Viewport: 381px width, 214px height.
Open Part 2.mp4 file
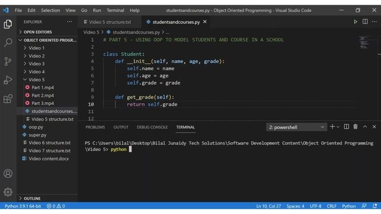tap(43, 95)
